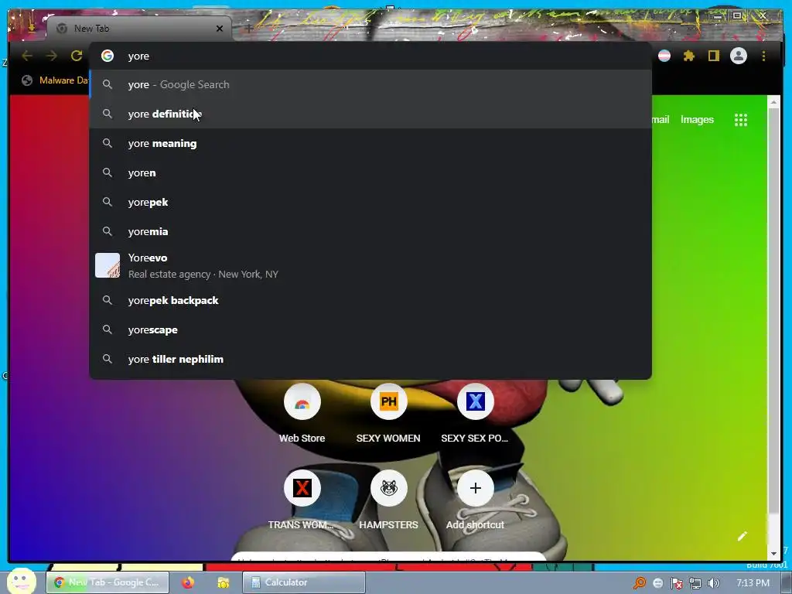This screenshot has width=792, height=594.
Task: Select 'yore definition' suggestion
Action: pyautogui.click(x=370, y=114)
